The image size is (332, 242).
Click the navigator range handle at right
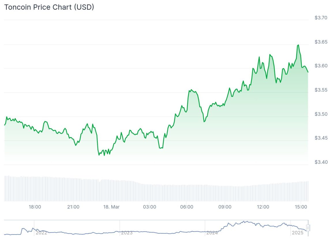point(308,228)
